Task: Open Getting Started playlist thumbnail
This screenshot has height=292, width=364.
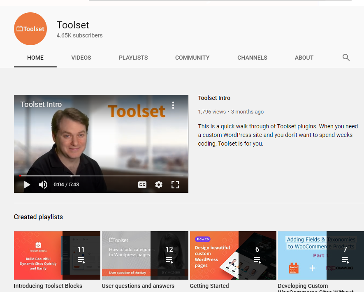Action: click(233, 255)
